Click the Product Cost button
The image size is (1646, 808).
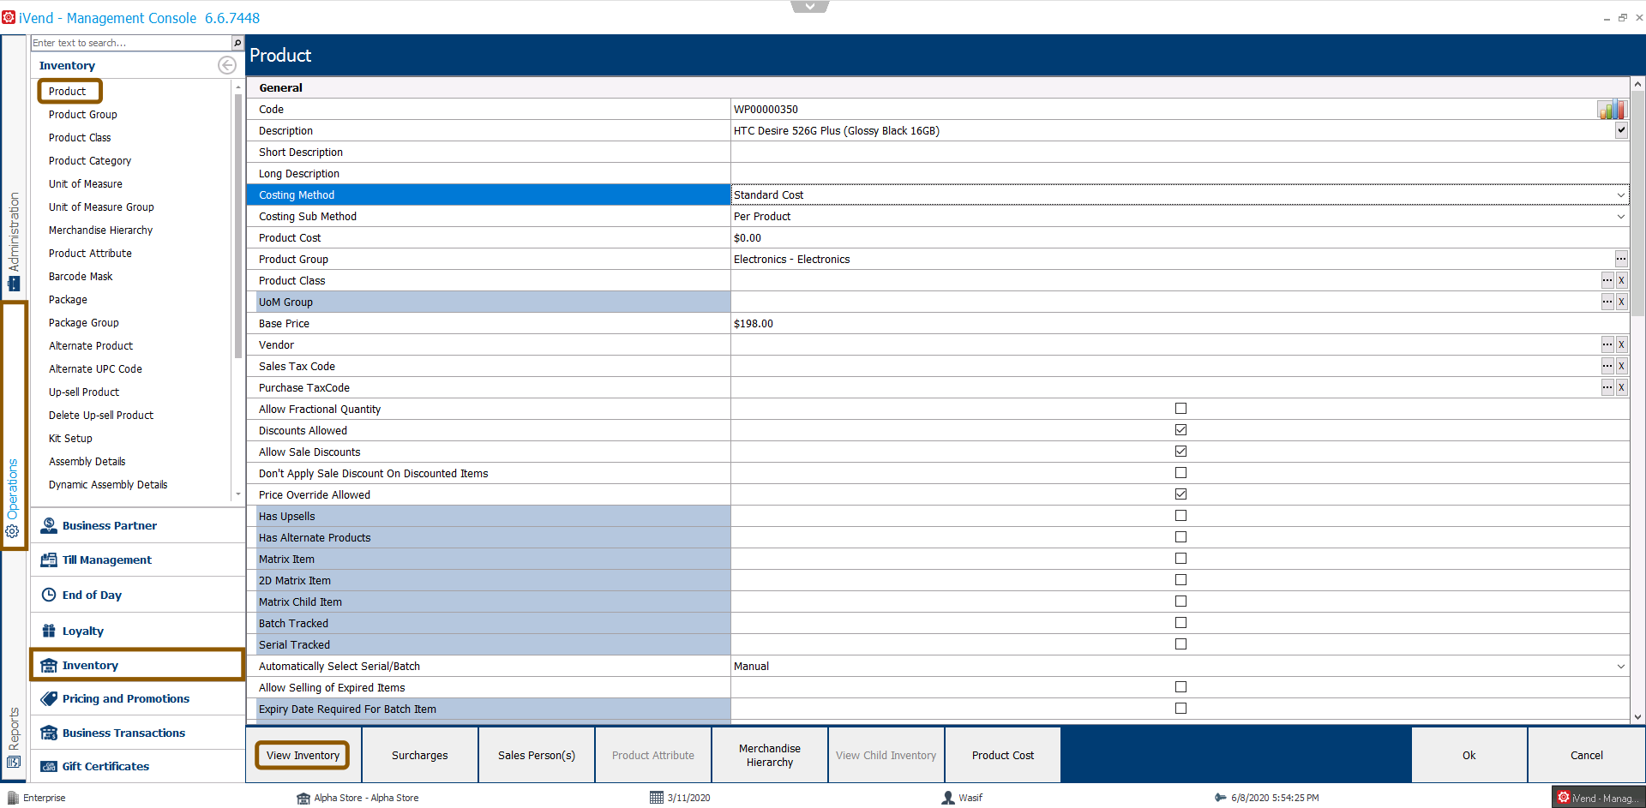click(1003, 755)
